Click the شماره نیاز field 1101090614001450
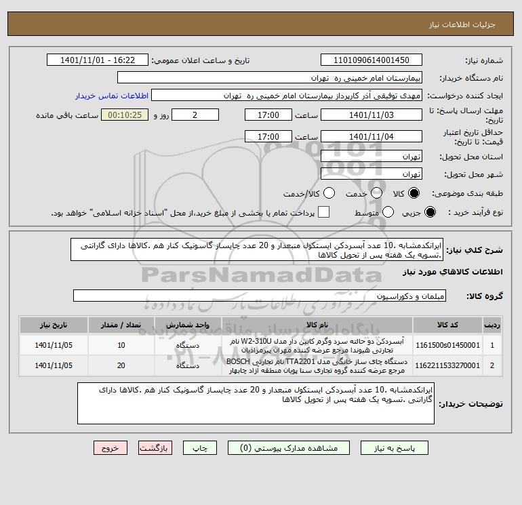 372,60
